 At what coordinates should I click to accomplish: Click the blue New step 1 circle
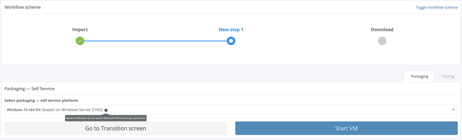tap(231, 41)
